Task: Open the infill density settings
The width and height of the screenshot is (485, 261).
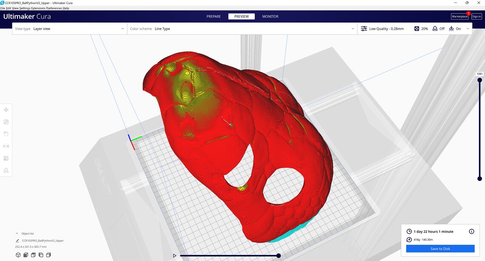Action: pos(421,29)
